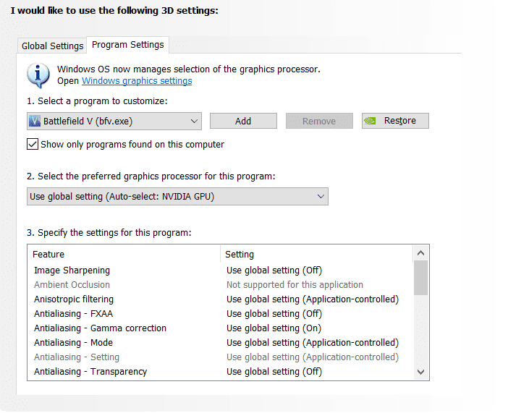Uncheck Show only programs found on this computer
Screen dimensions: 508x413
click(x=33, y=144)
